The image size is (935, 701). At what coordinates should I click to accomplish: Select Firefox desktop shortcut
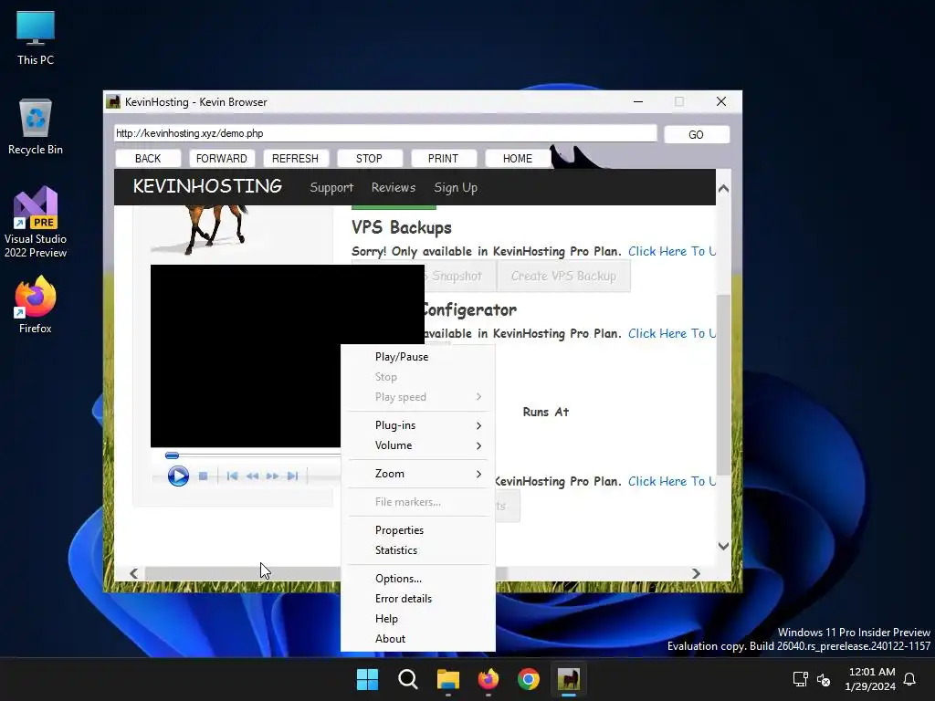[x=36, y=305]
